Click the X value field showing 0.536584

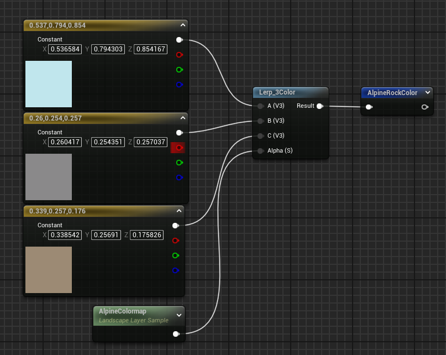tap(65, 49)
